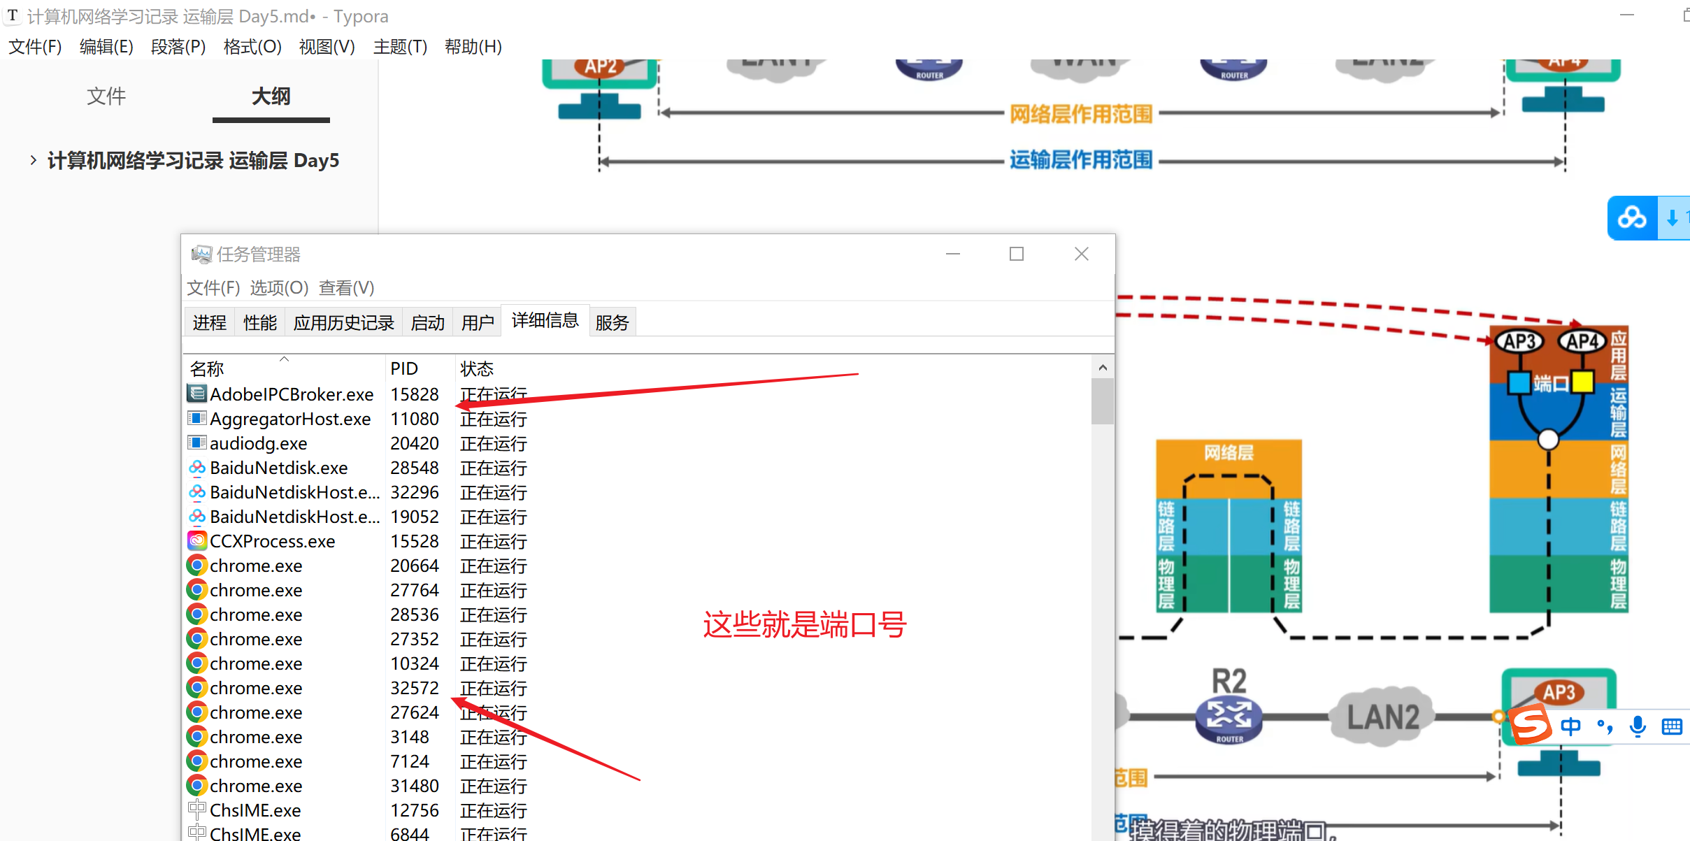Image resolution: width=1690 pixels, height=841 pixels.
Task: Open the 帮助(H) menu
Action: click(x=473, y=47)
